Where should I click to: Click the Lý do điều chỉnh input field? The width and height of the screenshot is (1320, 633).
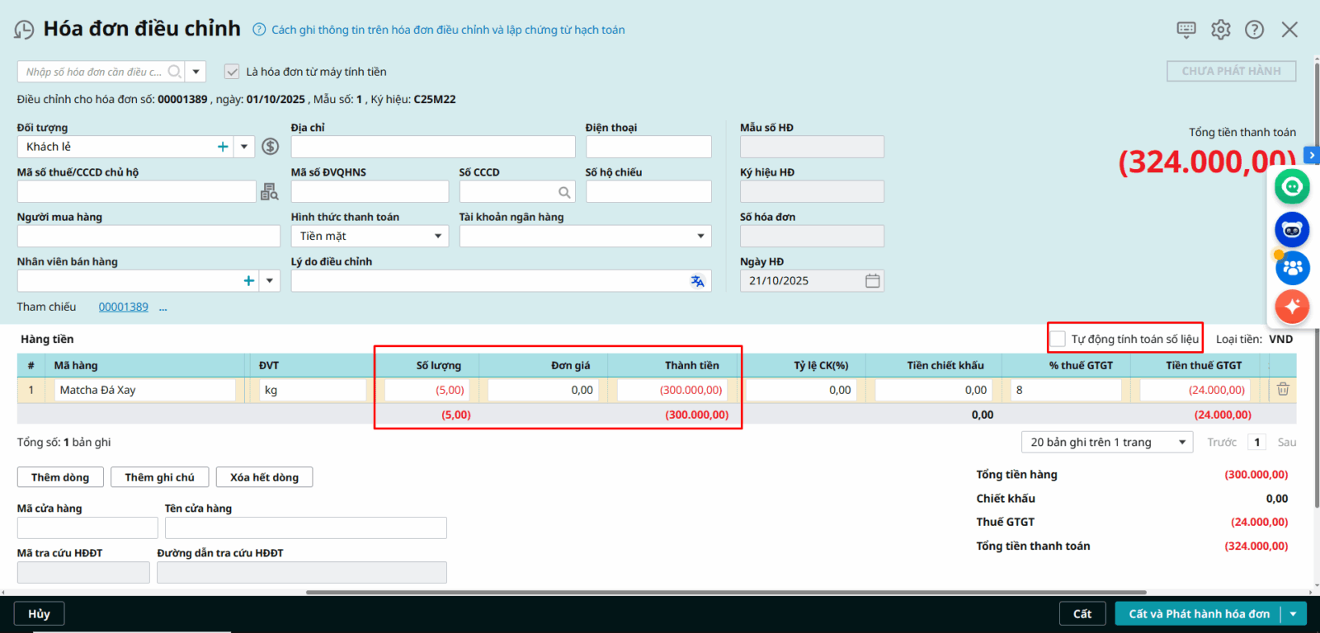[x=488, y=281]
